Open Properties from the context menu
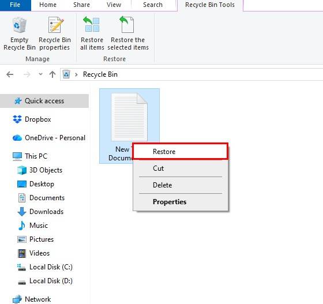Image resolution: width=323 pixels, height=304 pixels. point(181,202)
